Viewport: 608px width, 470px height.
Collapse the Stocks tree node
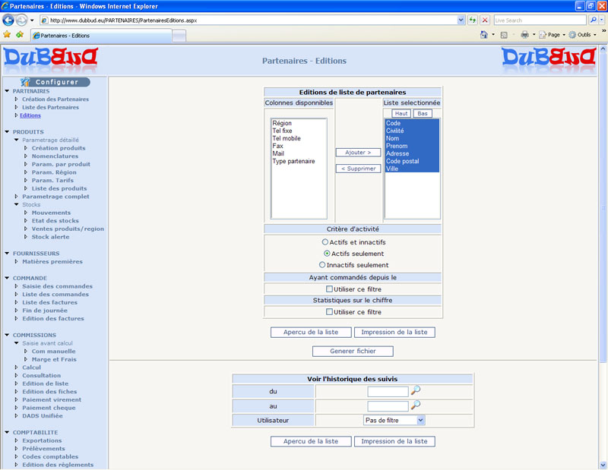16,204
